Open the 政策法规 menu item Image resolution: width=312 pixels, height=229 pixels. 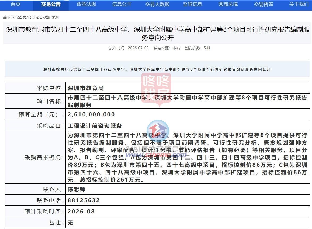coord(86,4)
